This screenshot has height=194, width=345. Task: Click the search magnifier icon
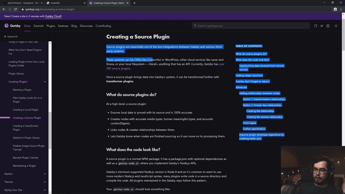[x=195, y=26]
